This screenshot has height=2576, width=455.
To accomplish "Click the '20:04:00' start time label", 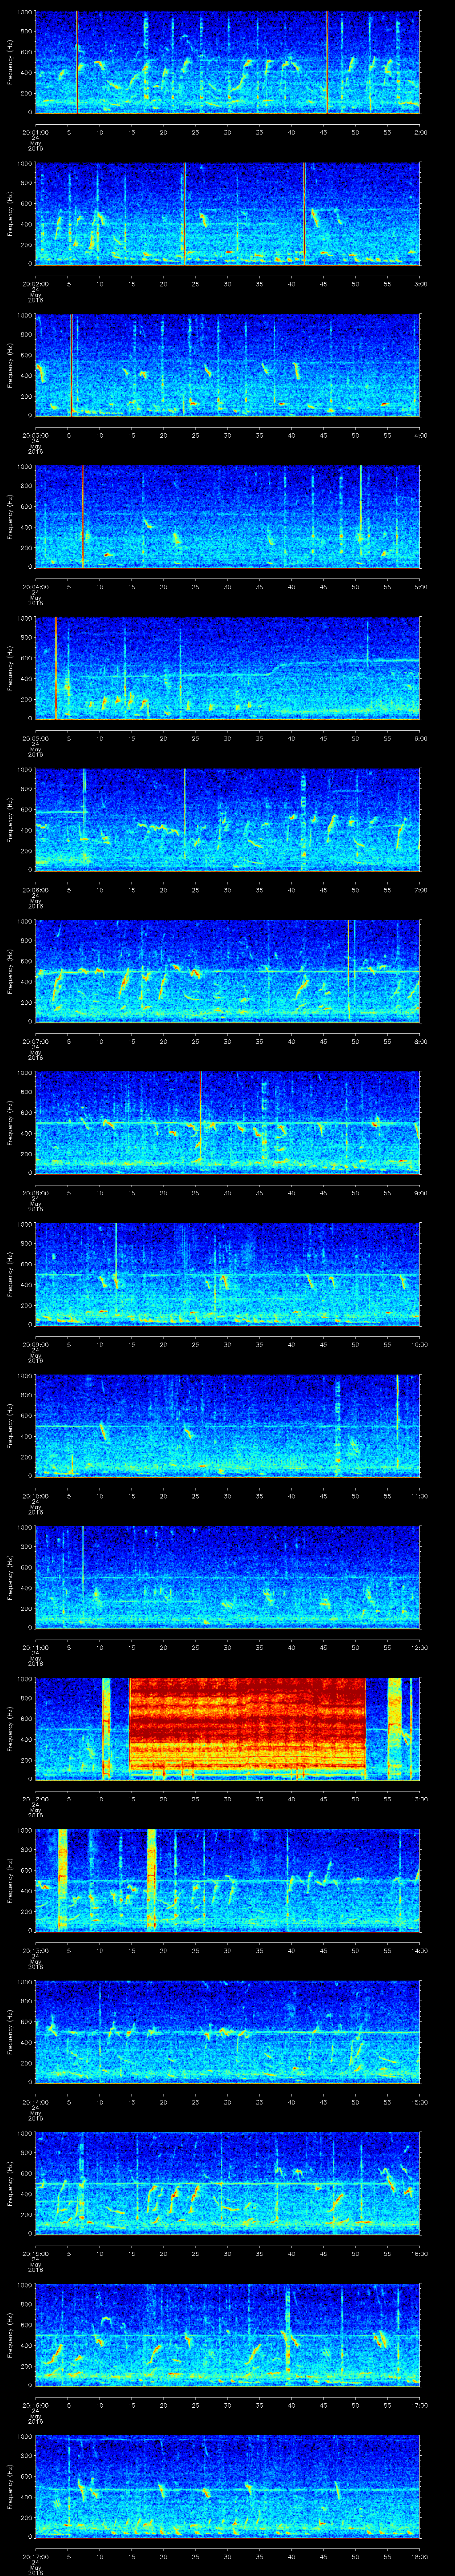I will 35,586.
